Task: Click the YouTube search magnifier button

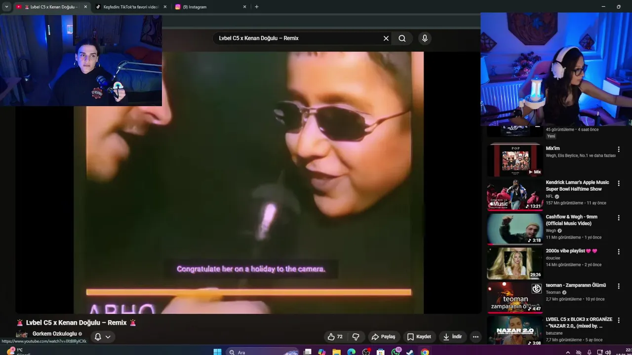Action: (402, 38)
